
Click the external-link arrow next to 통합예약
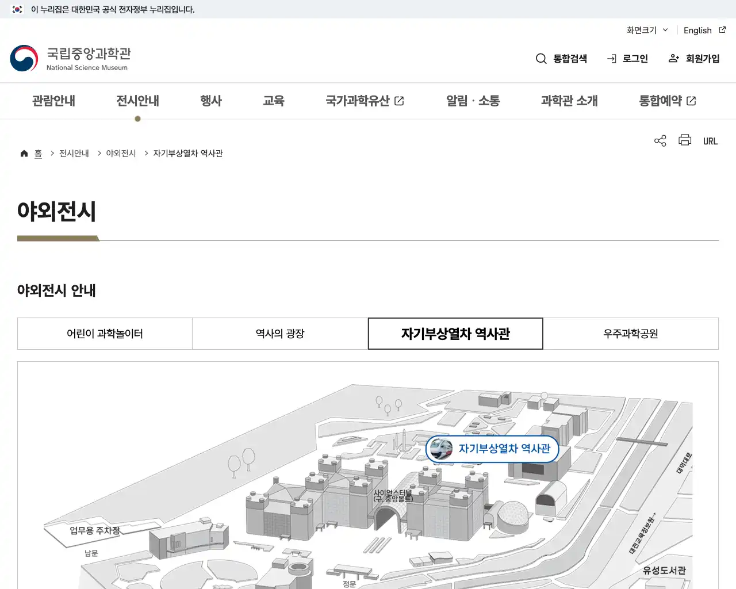click(x=692, y=100)
